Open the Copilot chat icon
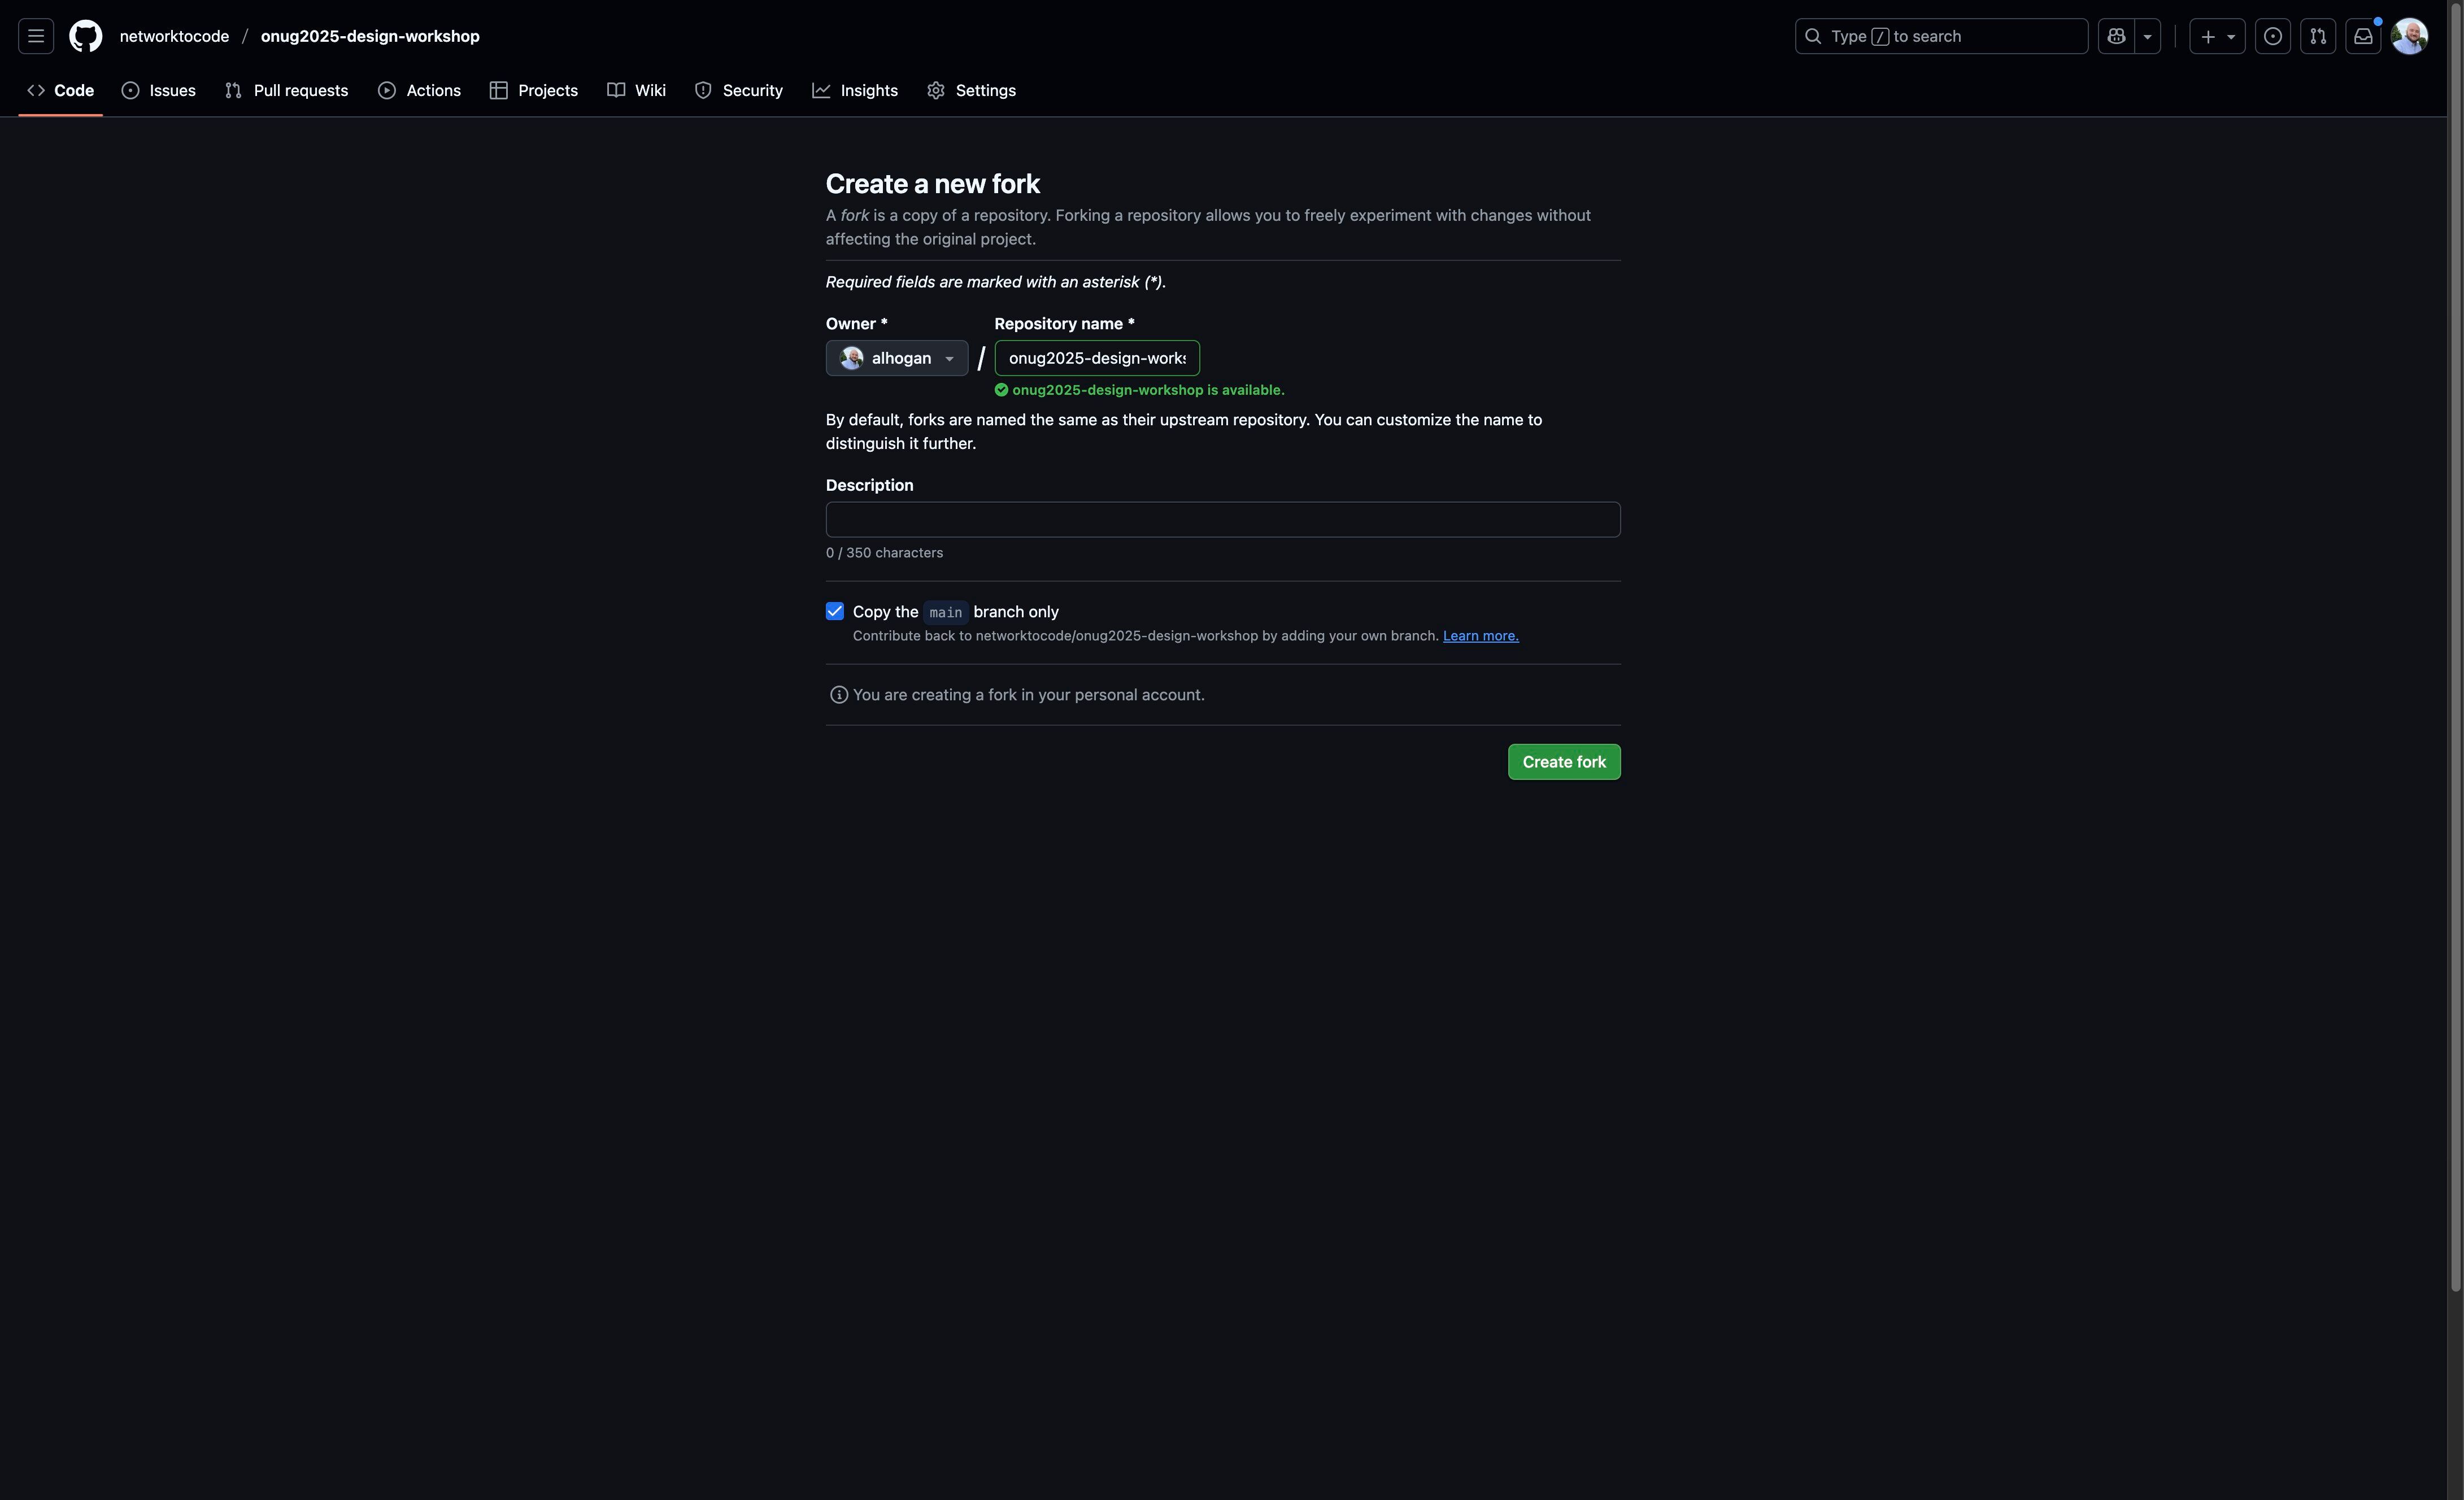 pyautogui.click(x=2116, y=36)
